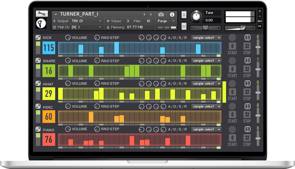295x169 pixels.
Task: Go to next instrument preset arrow
Action: pos(151,15)
